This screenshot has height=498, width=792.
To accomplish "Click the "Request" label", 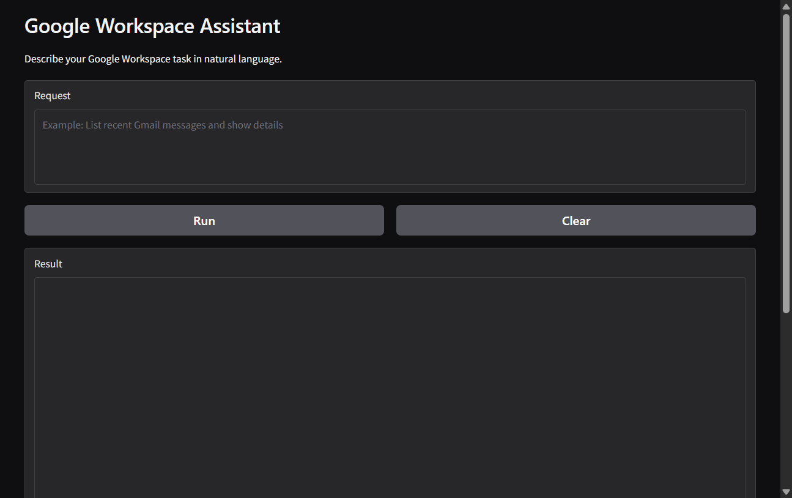I will click(53, 95).
